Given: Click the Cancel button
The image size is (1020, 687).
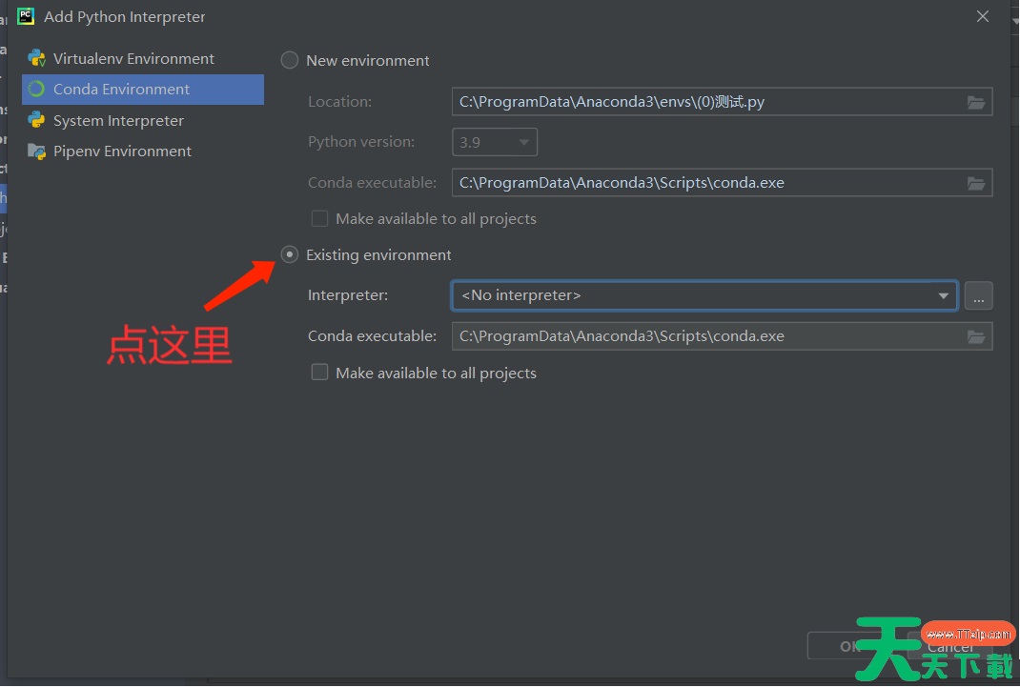Looking at the screenshot, I should [x=950, y=646].
